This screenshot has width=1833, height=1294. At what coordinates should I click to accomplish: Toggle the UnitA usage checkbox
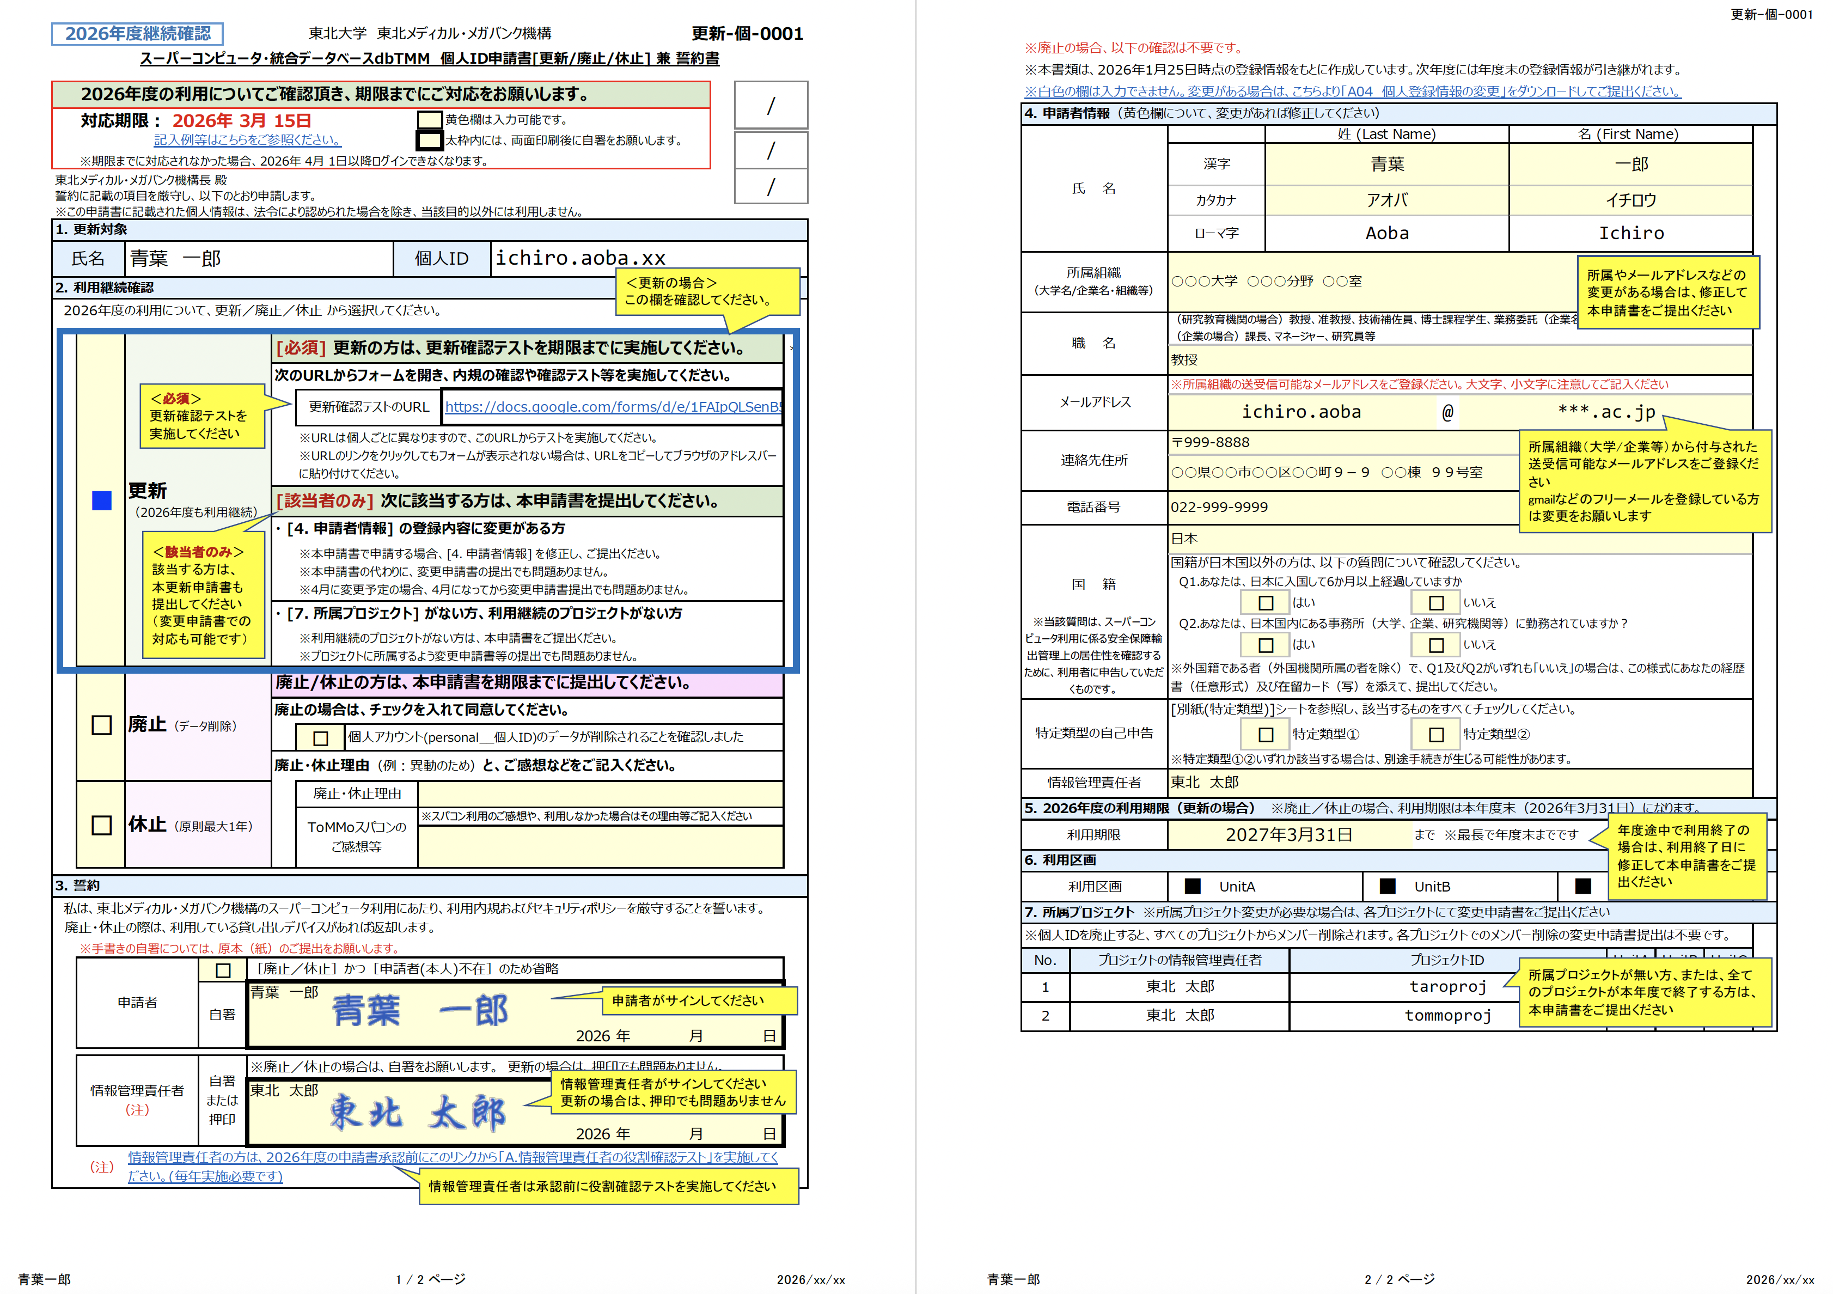point(1193,886)
